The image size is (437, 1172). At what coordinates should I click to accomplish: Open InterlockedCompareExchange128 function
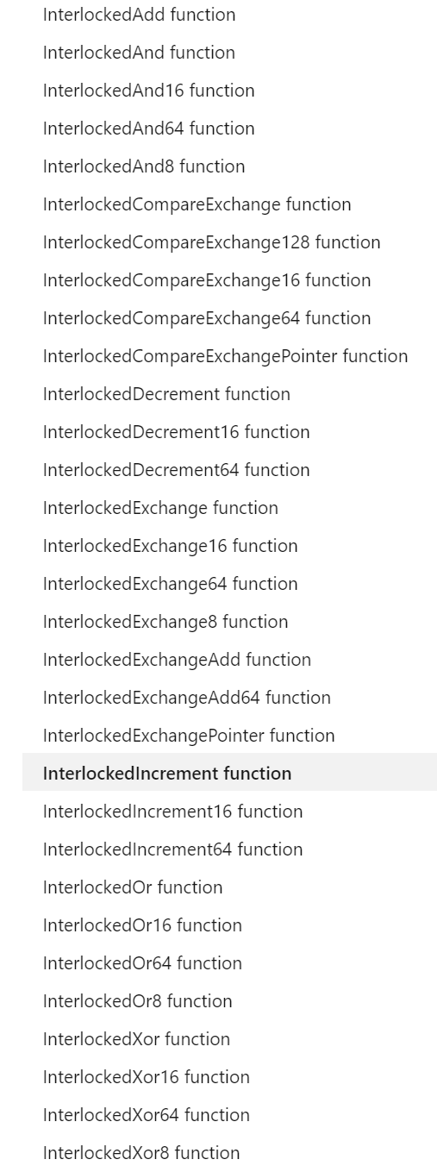click(212, 242)
